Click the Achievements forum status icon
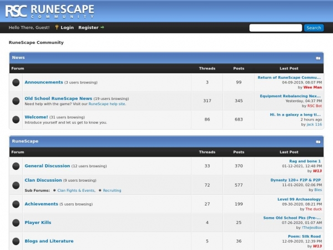Image resolution: width=333 pixels, height=250 pixels. pyautogui.click(x=16, y=204)
